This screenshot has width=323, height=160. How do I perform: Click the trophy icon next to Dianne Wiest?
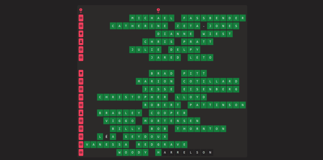coord(81,34)
